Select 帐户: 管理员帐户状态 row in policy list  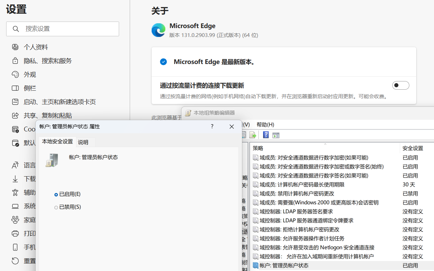tap(342, 265)
